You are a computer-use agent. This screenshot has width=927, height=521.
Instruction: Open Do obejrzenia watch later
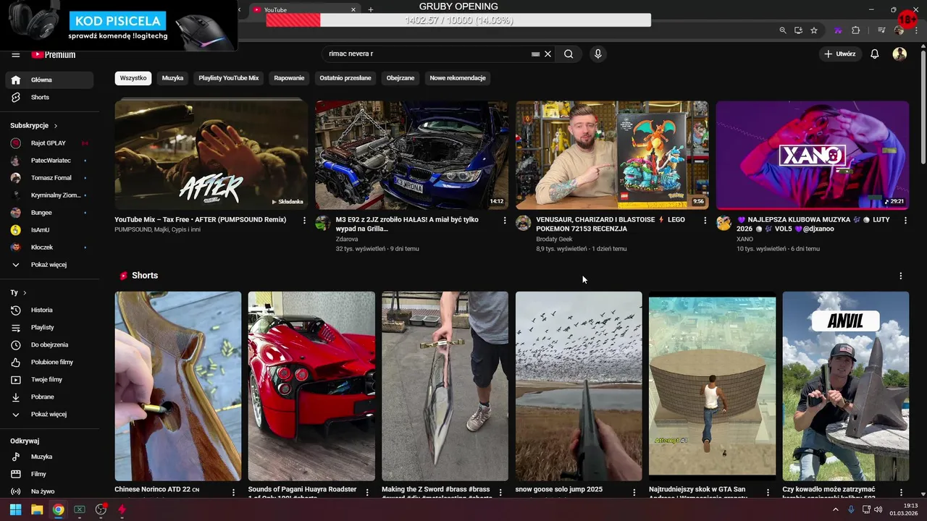click(49, 344)
